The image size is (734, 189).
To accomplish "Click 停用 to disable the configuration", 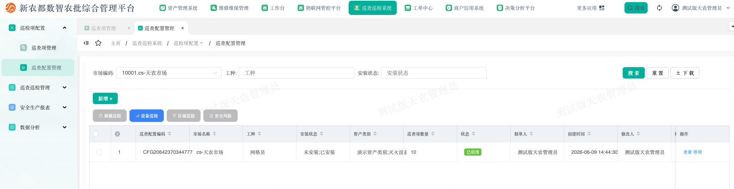I will [697, 152].
